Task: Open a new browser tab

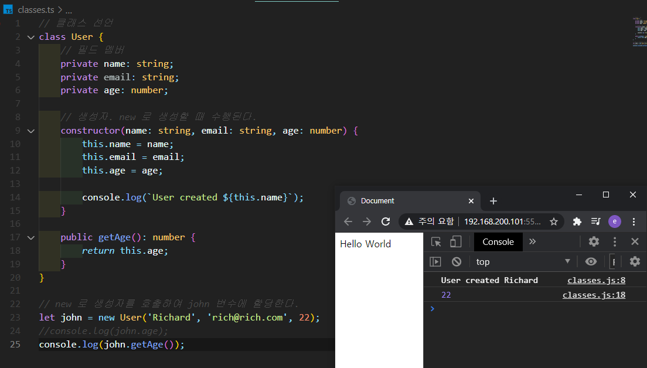Action: click(493, 201)
